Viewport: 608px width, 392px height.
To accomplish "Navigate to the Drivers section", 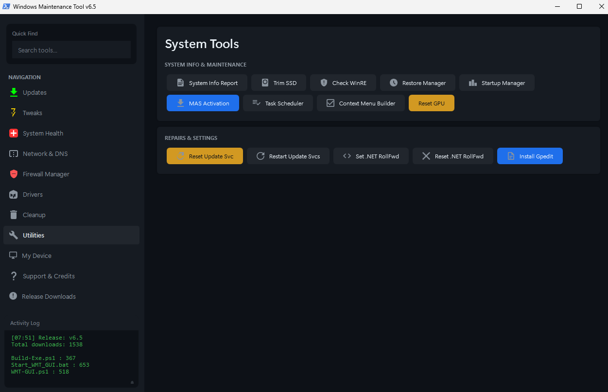I will point(71,194).
